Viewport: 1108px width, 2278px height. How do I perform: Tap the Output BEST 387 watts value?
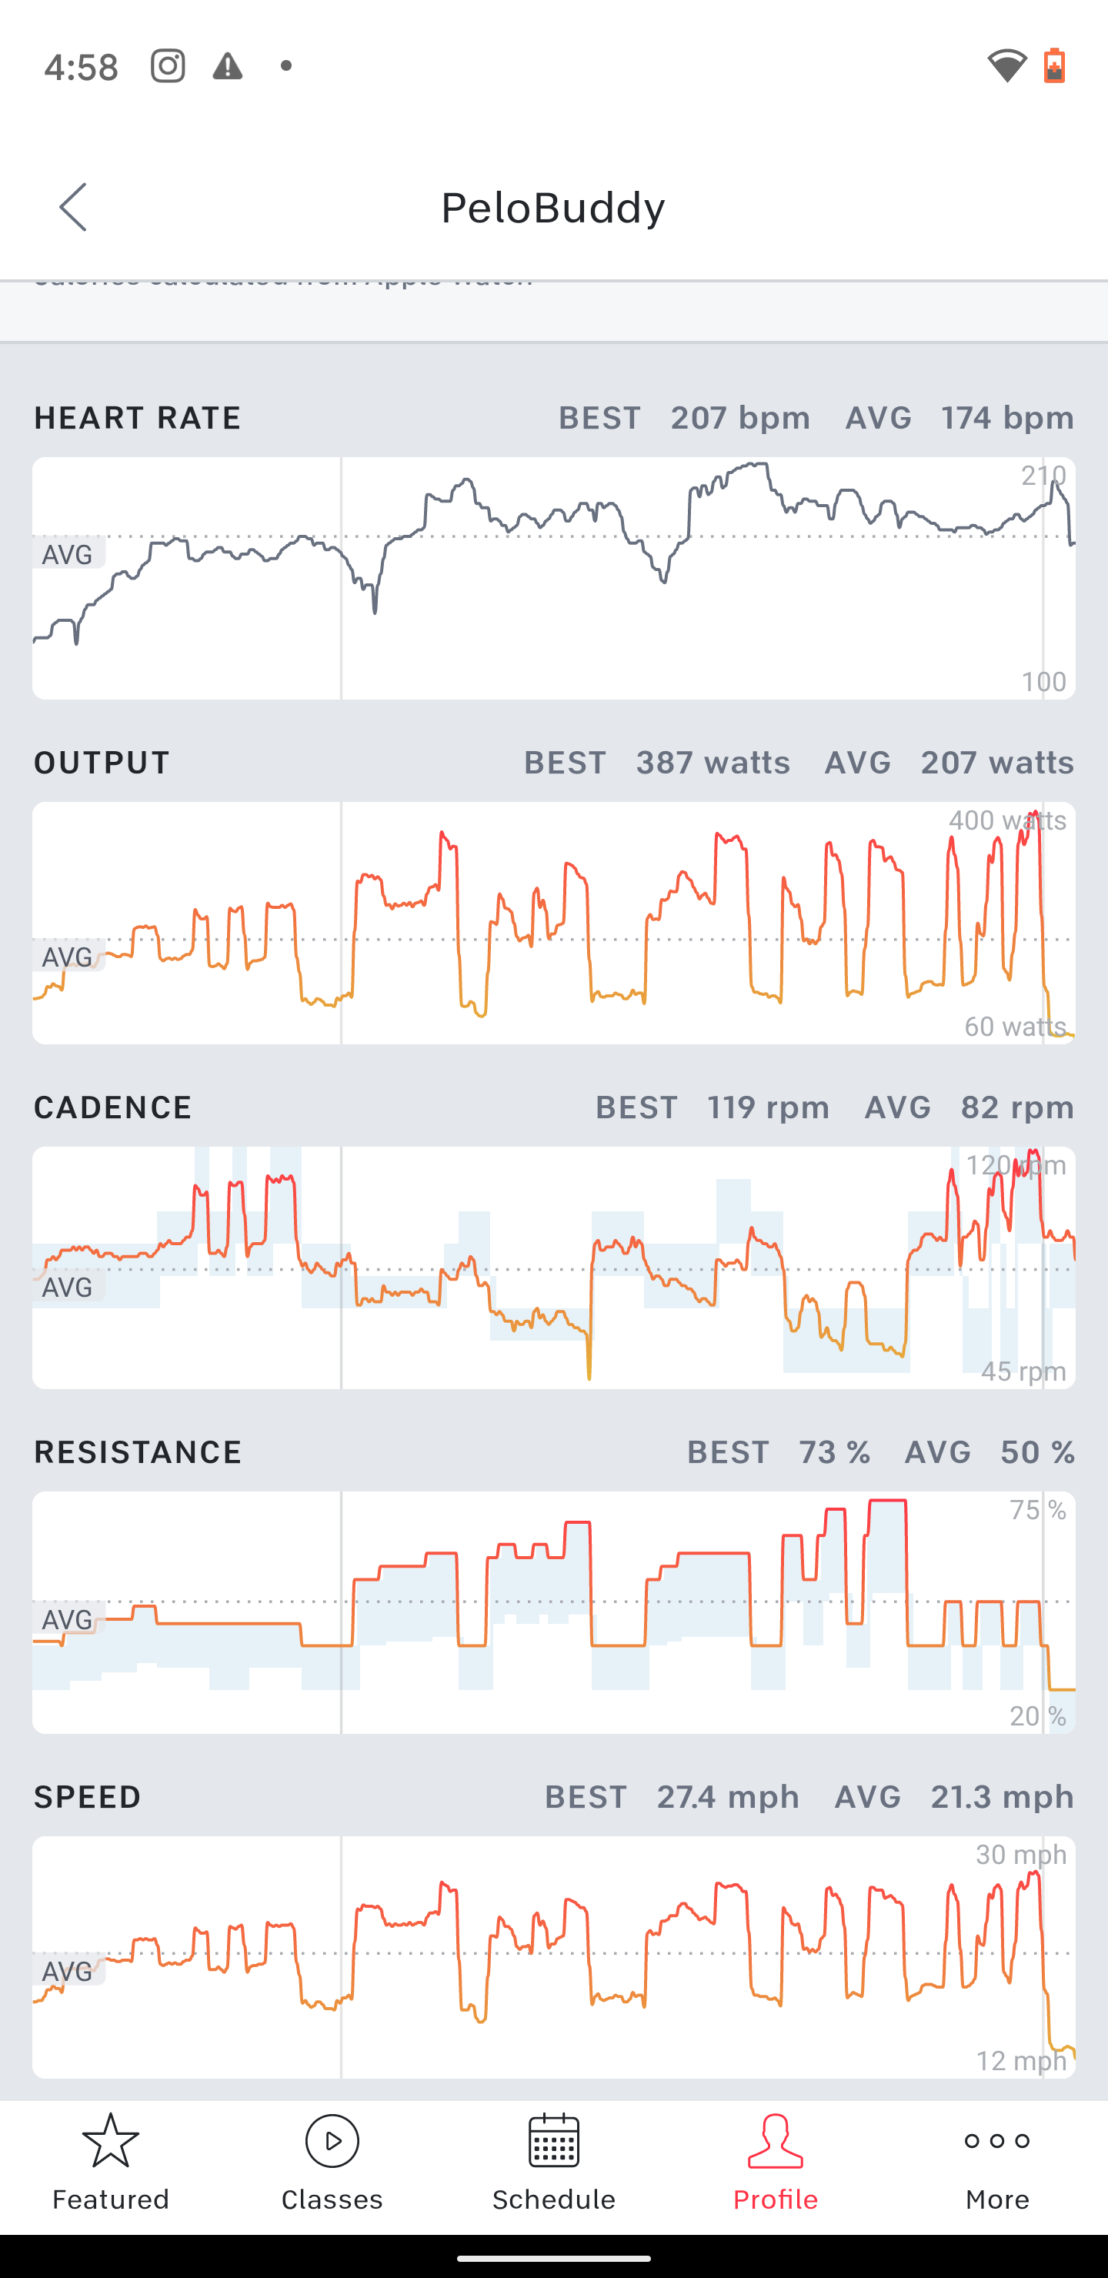(x=713, y=762)
